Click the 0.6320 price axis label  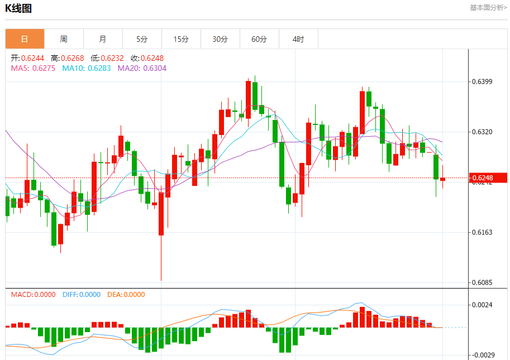pos(482,132)
